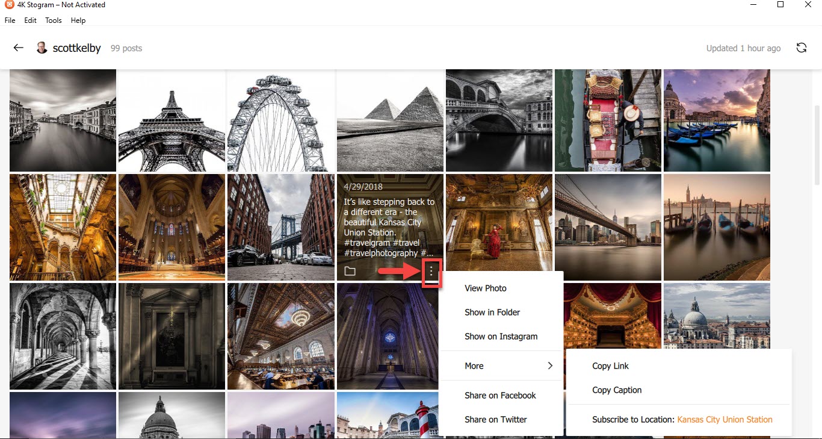Open the dark framed painting thumbnail
The image size is (822, 439).
pyautogui.click(x=172, y=337)
